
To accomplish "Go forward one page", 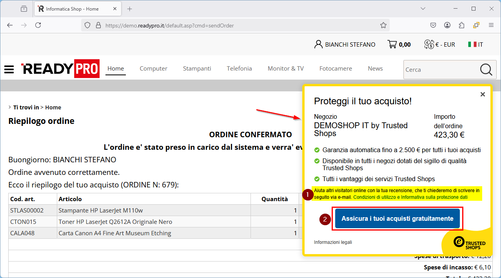I will point(24,25).
